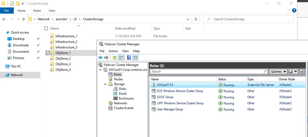Image resolution: width=308 pixels, height=137 pixels.
Task: Open Help question mark toolbar icon
Action: point(129,57)
